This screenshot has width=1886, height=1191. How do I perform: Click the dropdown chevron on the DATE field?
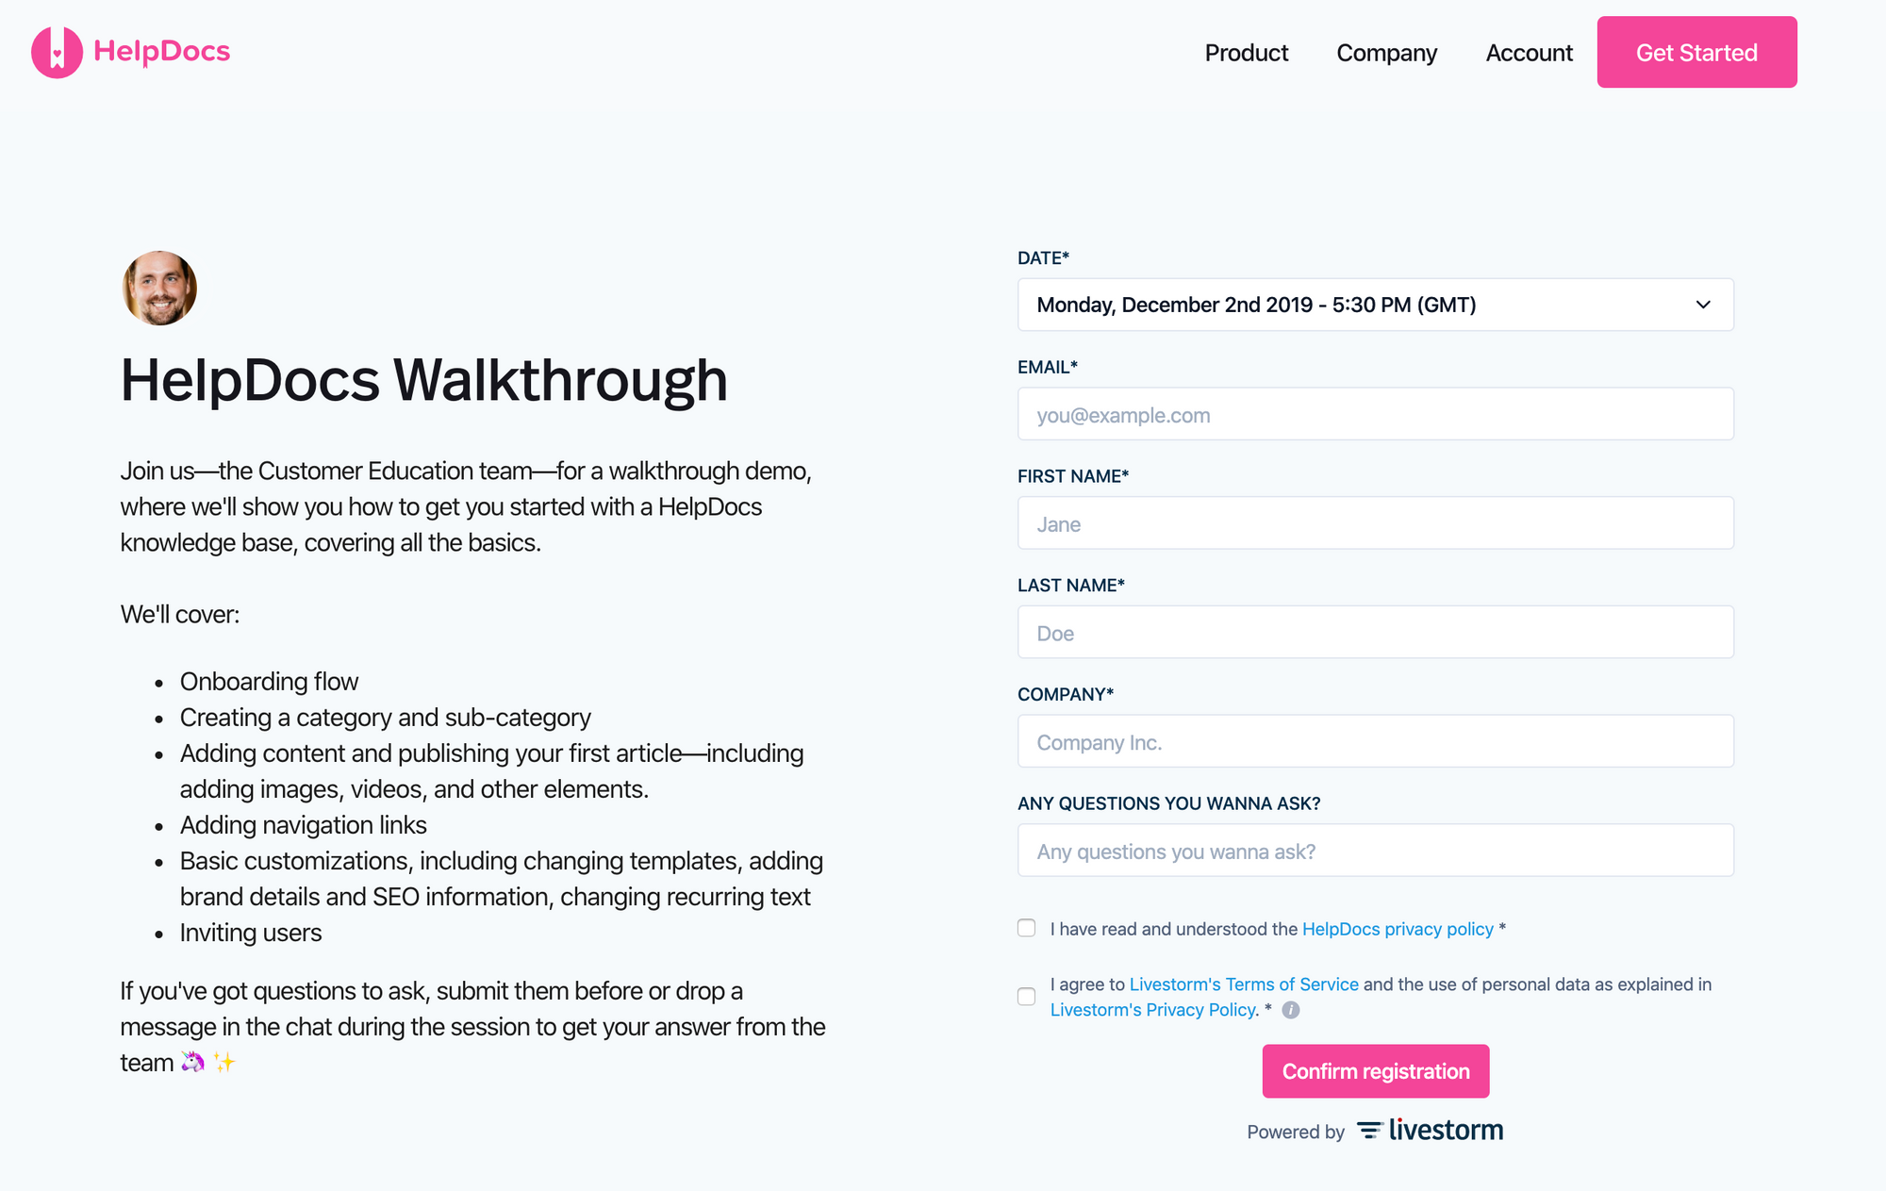[x=1703, y=305]
